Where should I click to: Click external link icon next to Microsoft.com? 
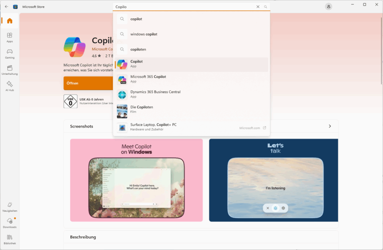(264, 128)
